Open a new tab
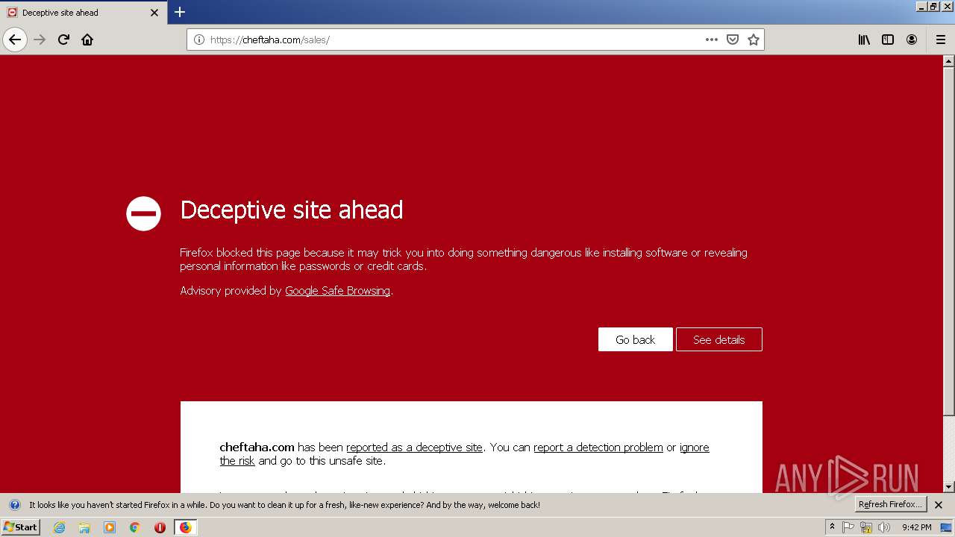The image size is (955, 537). coord(180,12)
